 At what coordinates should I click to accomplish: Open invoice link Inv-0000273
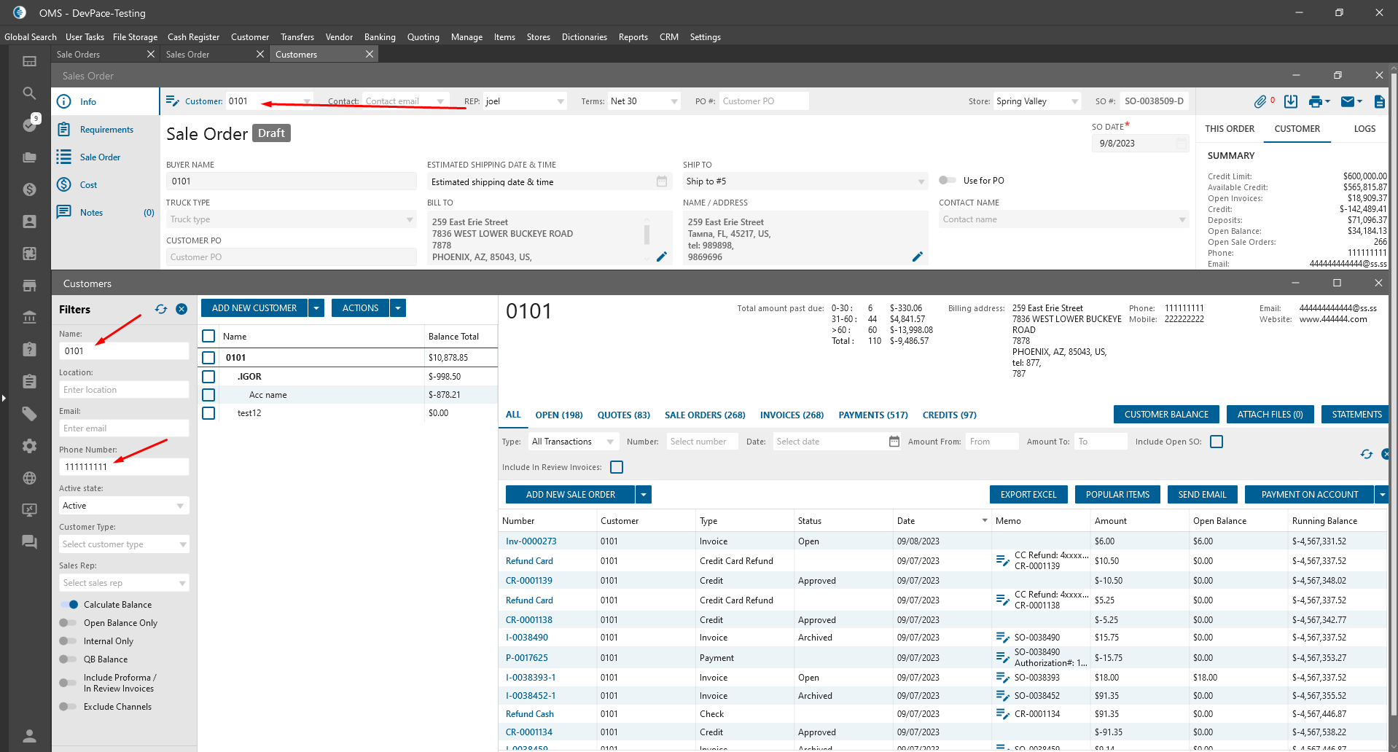click(531, 541)
